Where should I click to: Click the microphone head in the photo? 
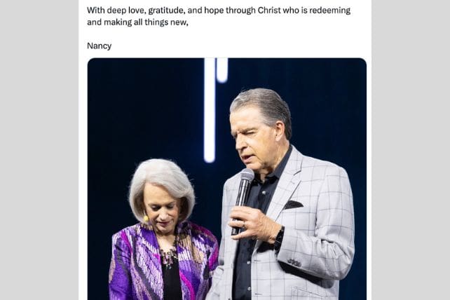point(247,177)
